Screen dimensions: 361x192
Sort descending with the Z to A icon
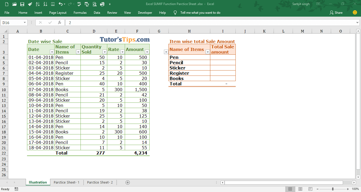tap(45, 4)
